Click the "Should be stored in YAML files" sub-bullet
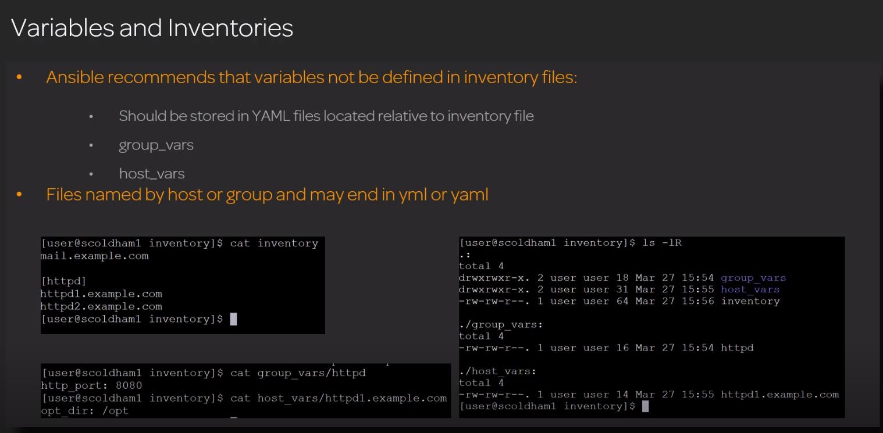This screenshot has width=883, height=433. (326, 116)
